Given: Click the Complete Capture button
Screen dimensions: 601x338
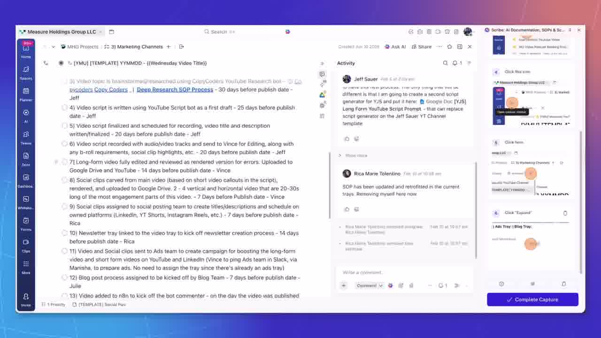Looking at the screenshot, I should pyautogui.click(x=532, y=300).
